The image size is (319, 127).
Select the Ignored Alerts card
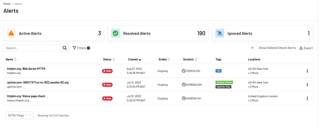[x=262, y=33]
